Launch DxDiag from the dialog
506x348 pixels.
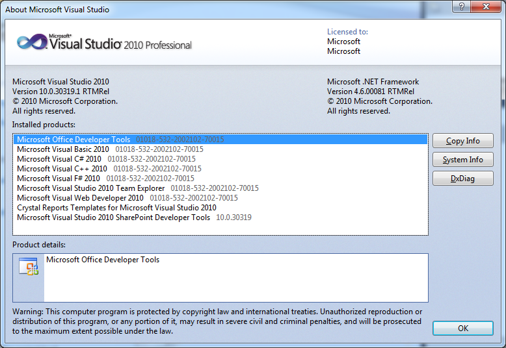coord(462,179)
